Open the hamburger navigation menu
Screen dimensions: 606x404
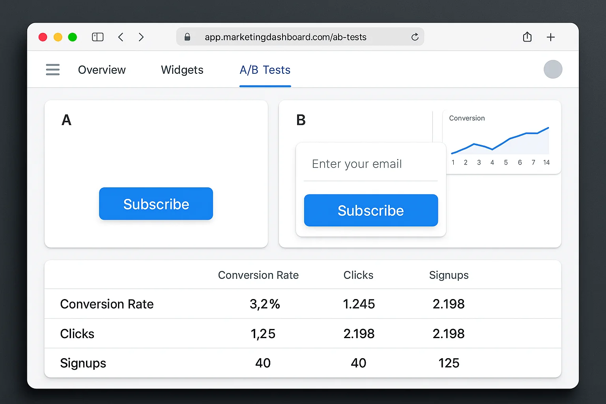click(52, 69)
